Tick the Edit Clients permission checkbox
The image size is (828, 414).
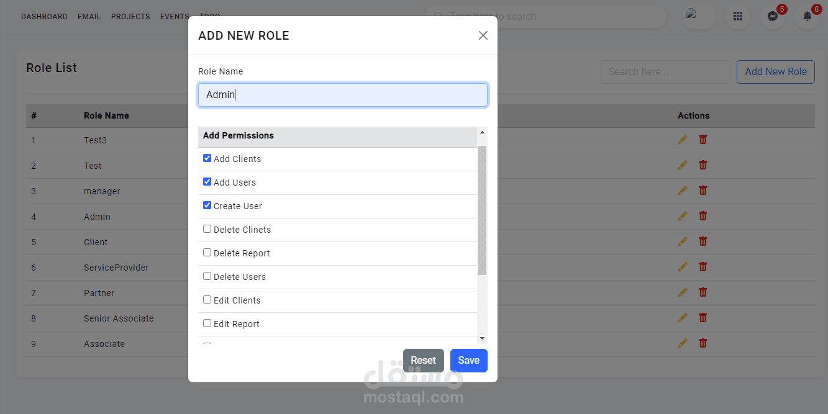[207, 300]
